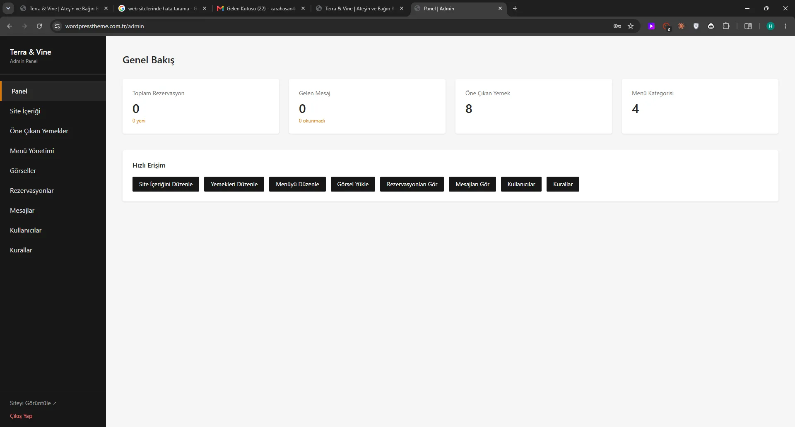Open Mesajlar in the sidebar

tap(53, 210)
